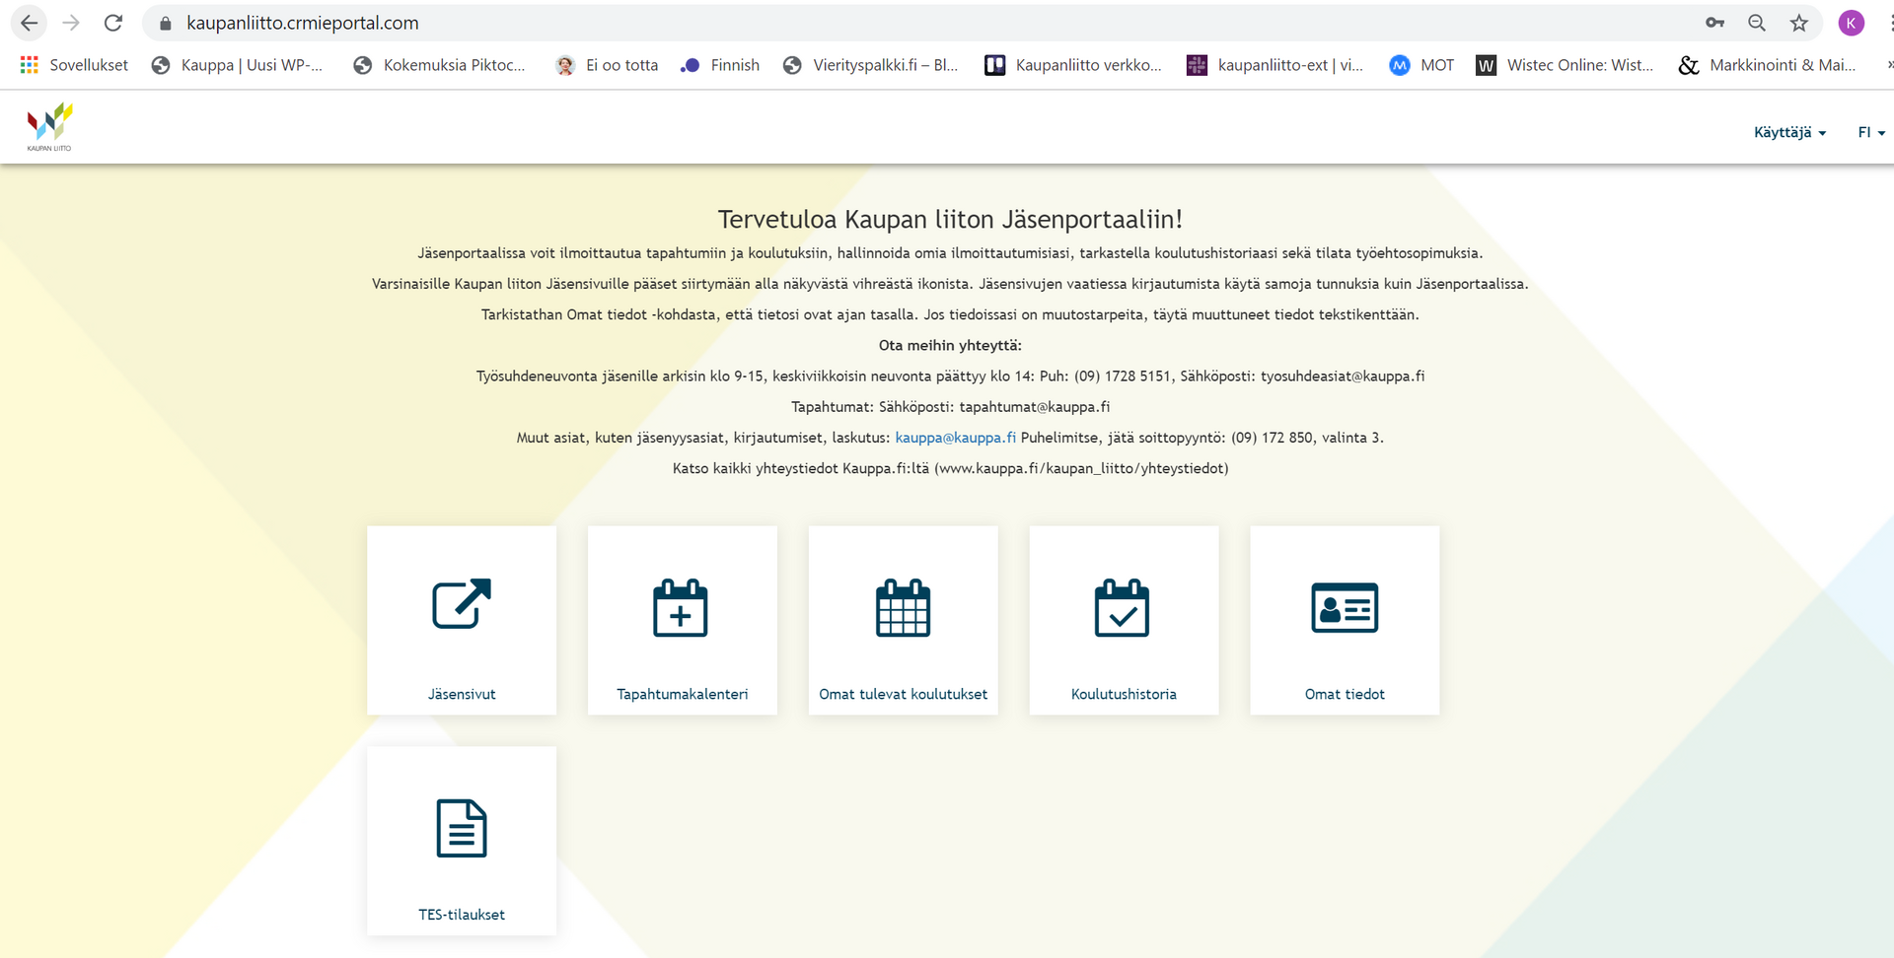
Task: Expand the FI language dropdown
Action: pos(1871,132)
